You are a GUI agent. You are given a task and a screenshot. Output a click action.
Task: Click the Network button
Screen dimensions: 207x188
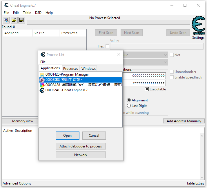(x=81, y=155)
